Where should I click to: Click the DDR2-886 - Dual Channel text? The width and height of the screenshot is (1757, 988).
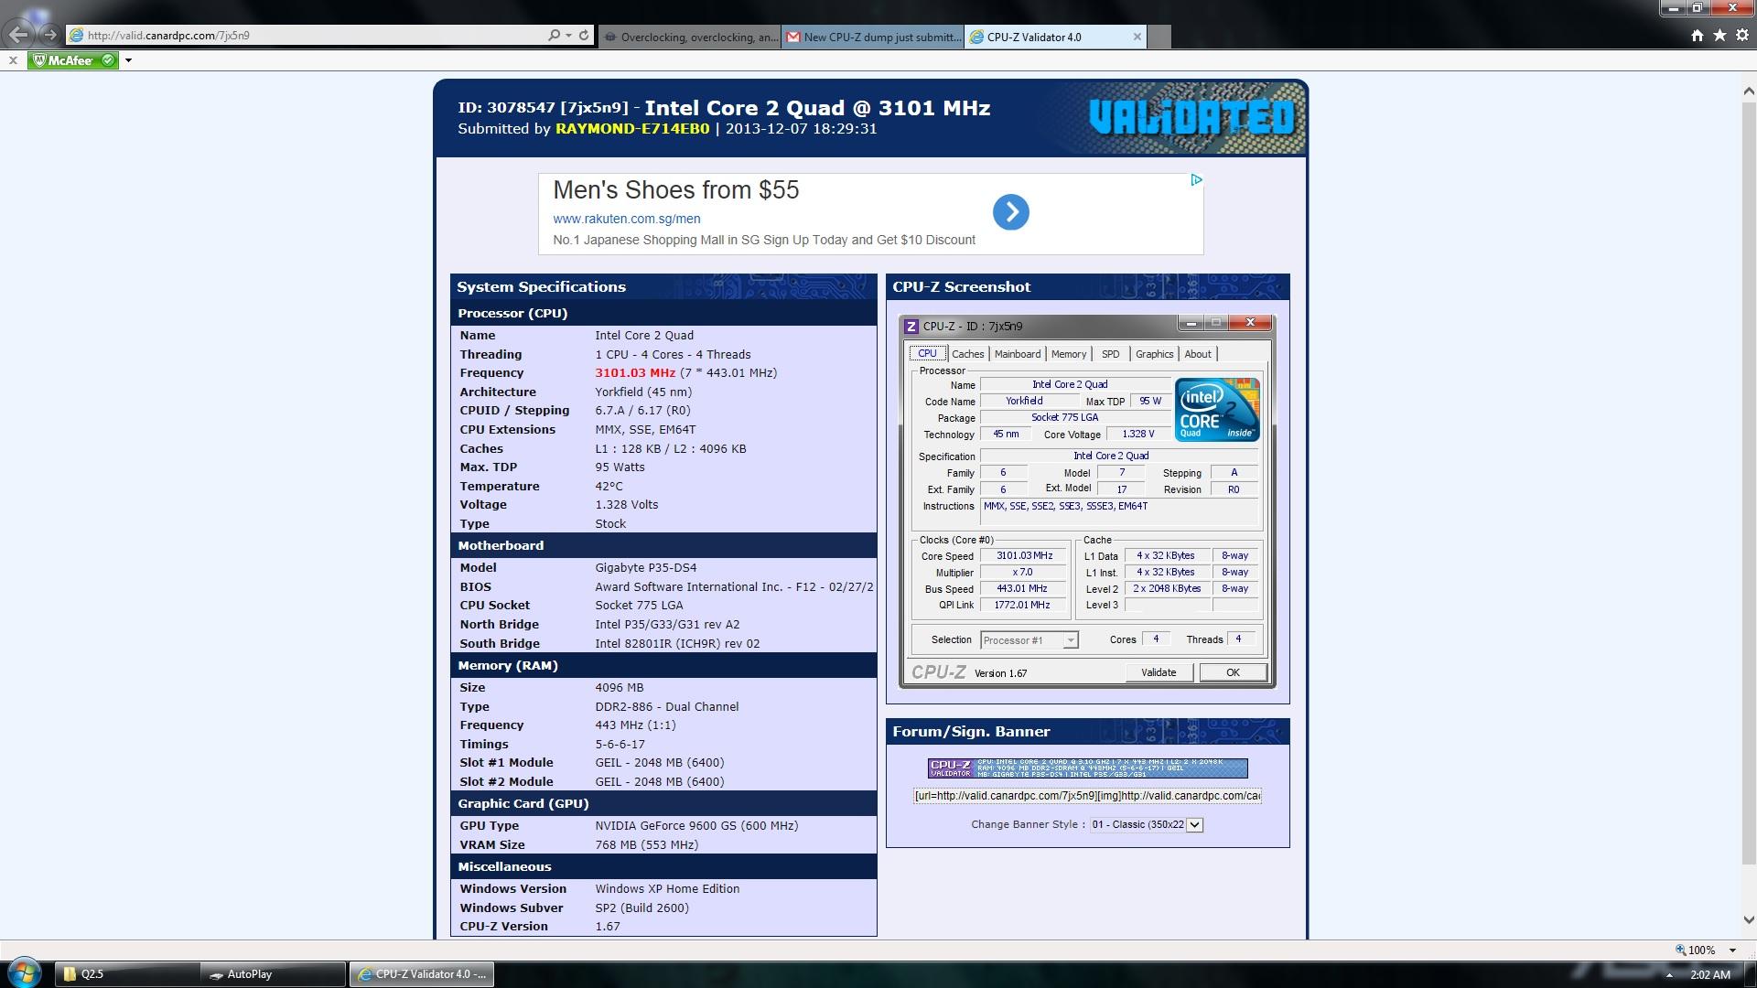pyautogui.click(x=667, y=707)
